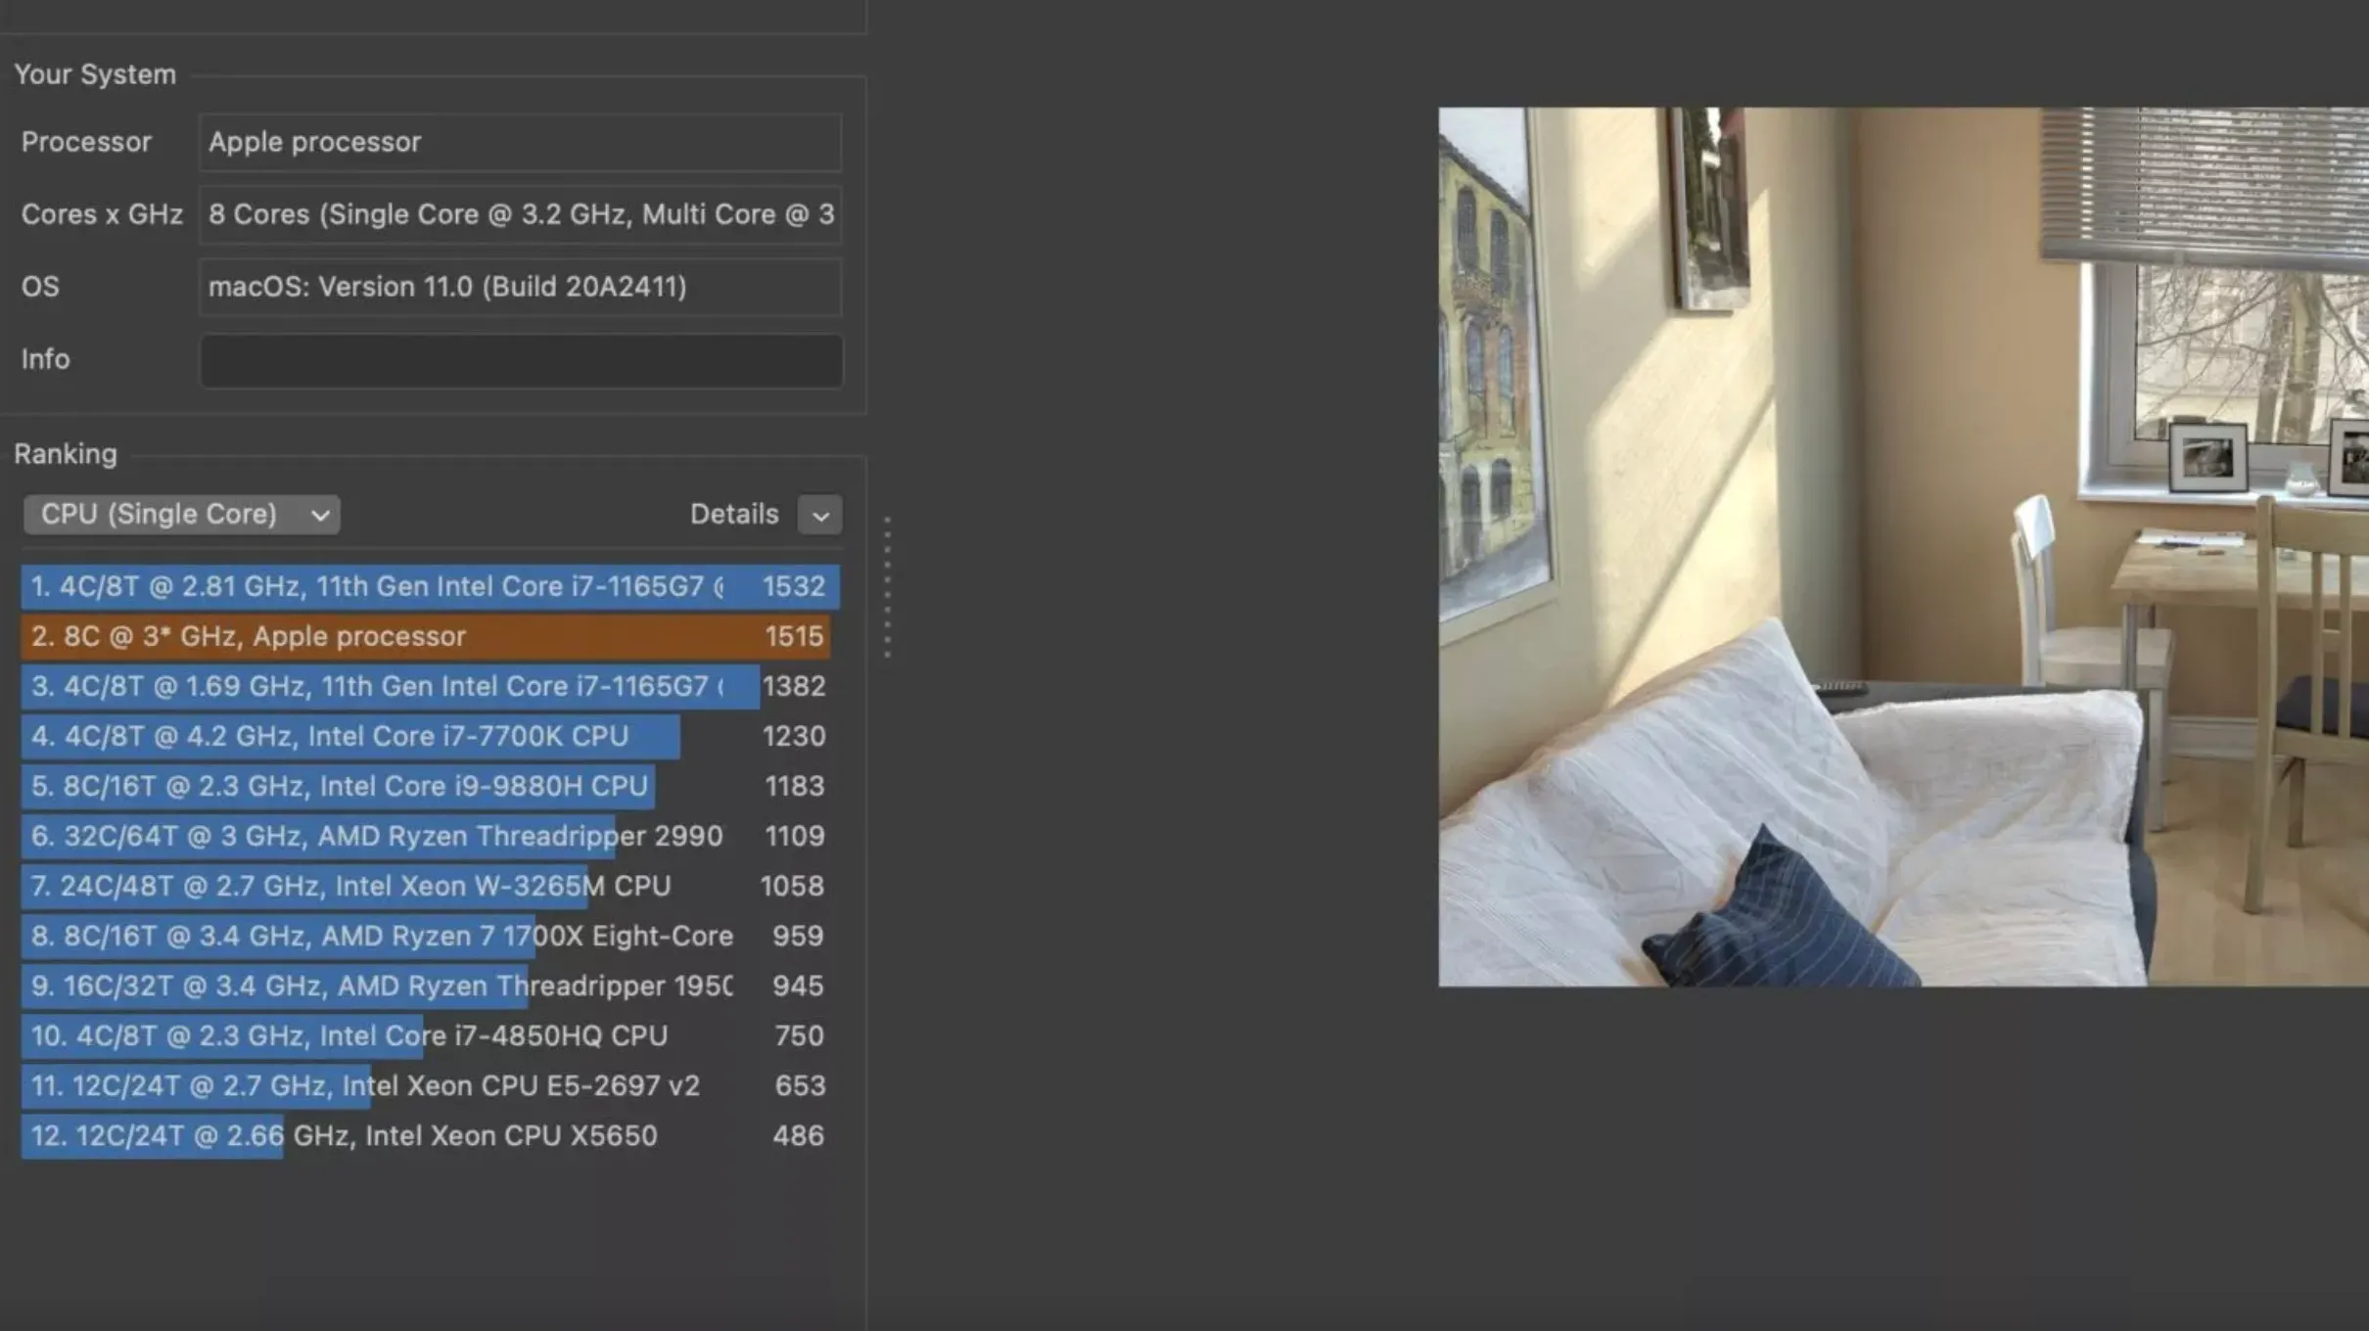Viewport: 2369px width, 1331px height.
Task: Select the Xeon CPU E5-2697 v2 entry
Action: (430, 1085)
